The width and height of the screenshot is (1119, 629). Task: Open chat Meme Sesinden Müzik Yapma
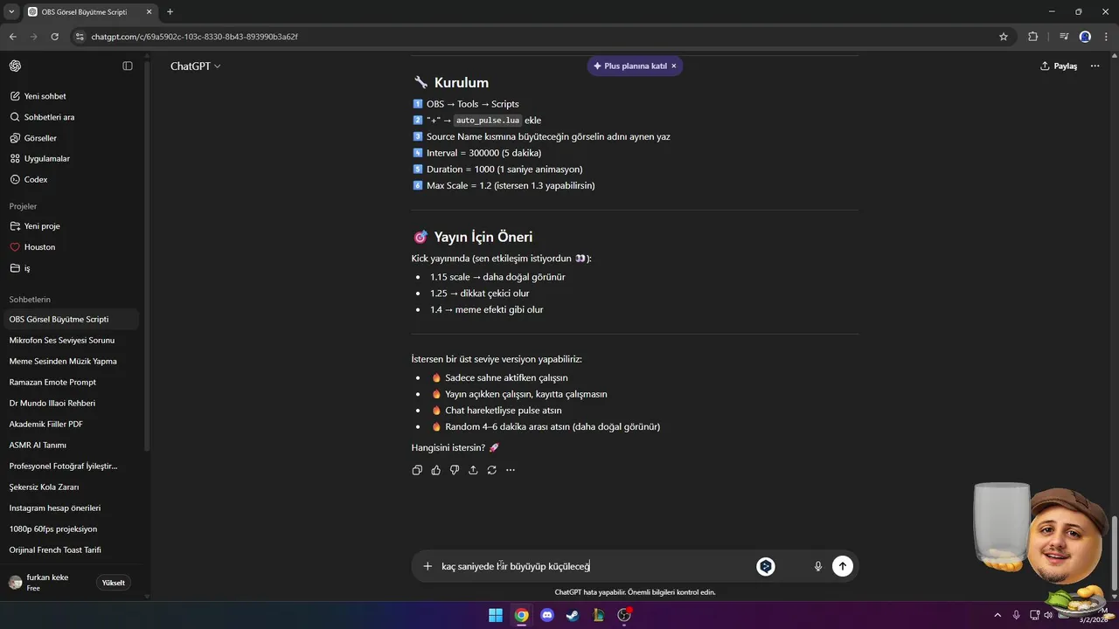pos(70,362)
